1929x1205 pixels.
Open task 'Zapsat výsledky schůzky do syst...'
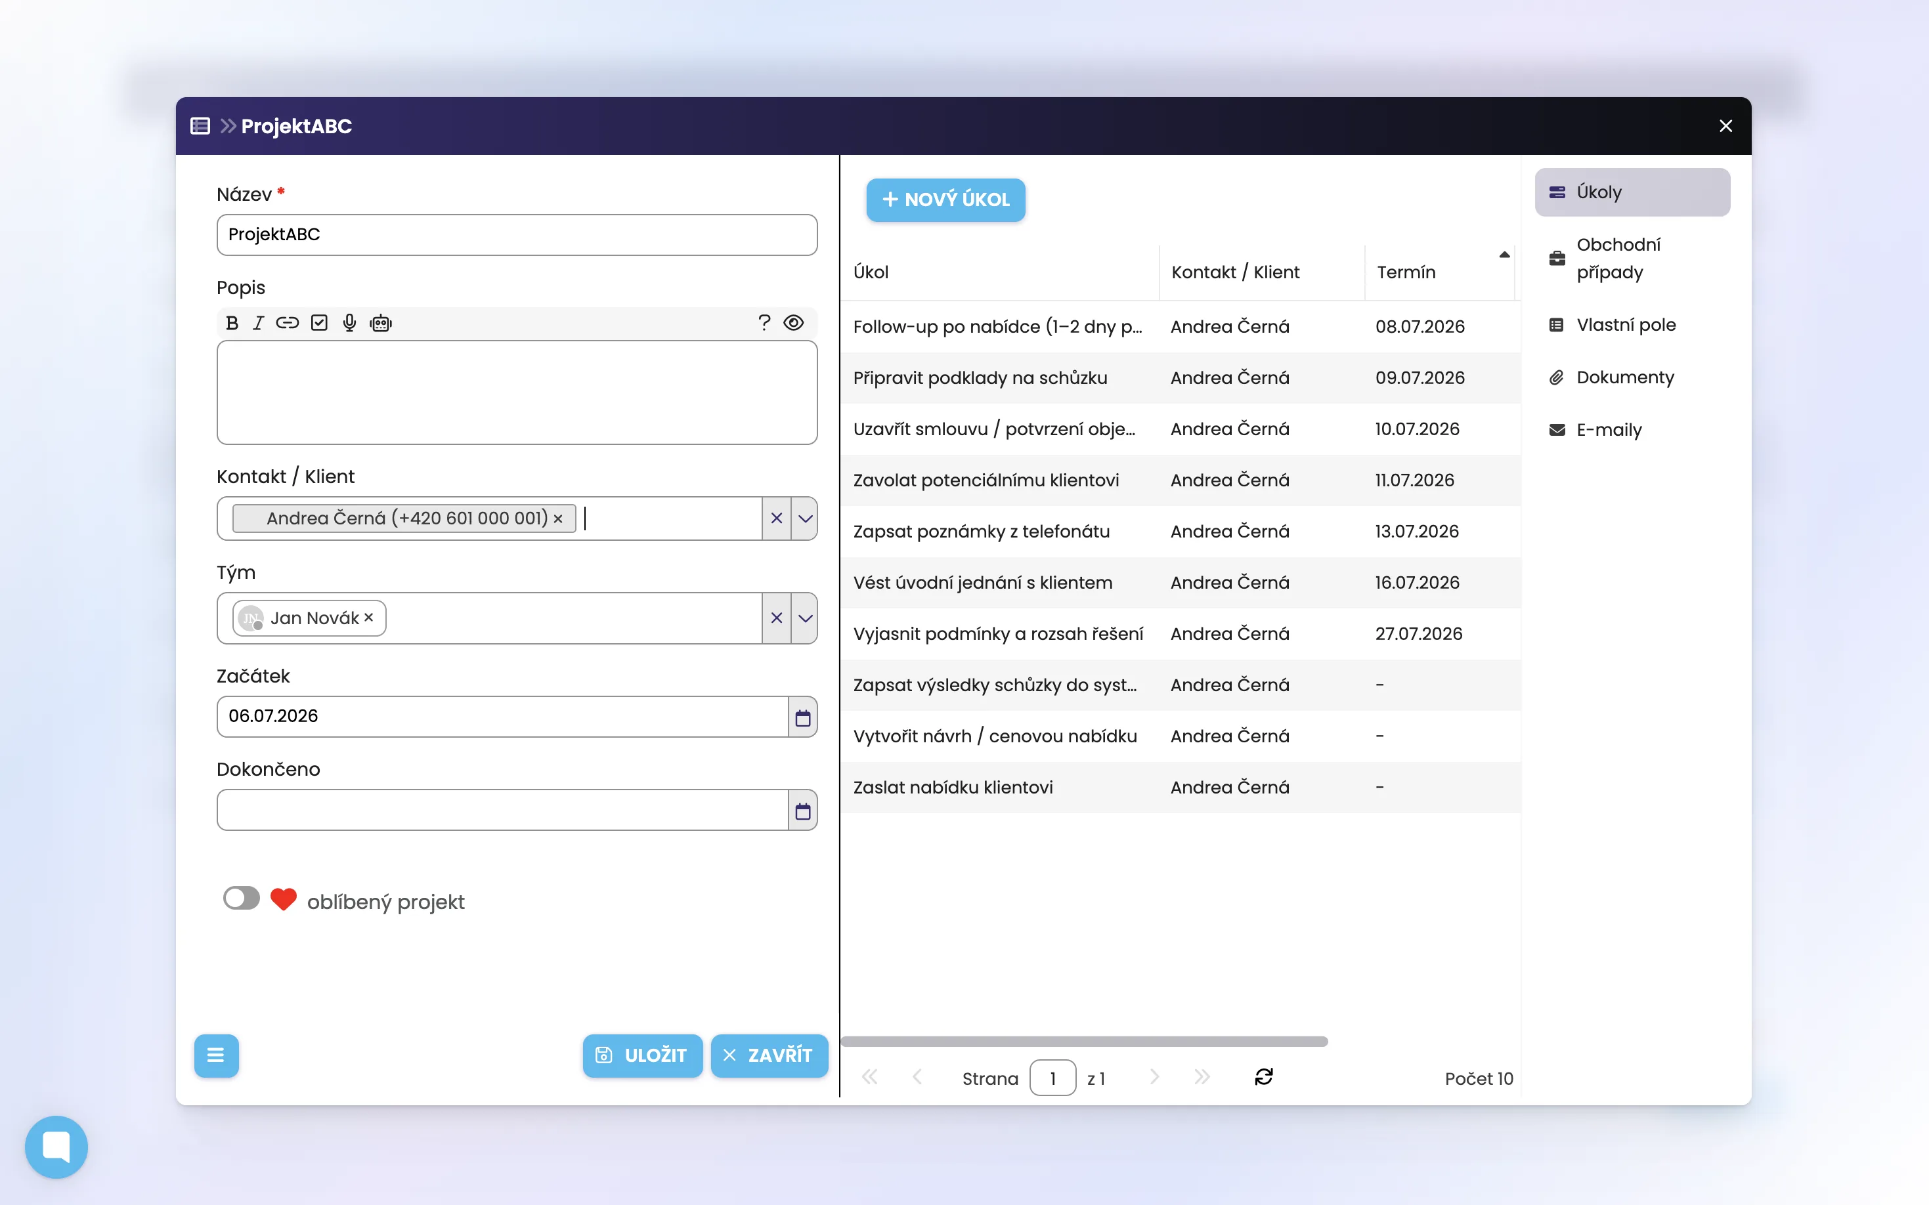(x=995, y=685)
